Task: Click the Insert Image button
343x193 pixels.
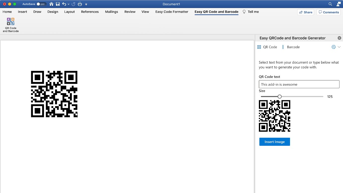Action: pyautogui.click(x=275, y=142)
